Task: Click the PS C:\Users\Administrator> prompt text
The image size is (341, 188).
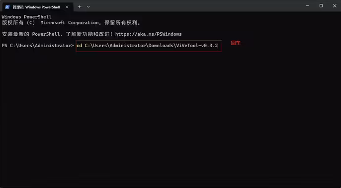Action: point(38,46)
